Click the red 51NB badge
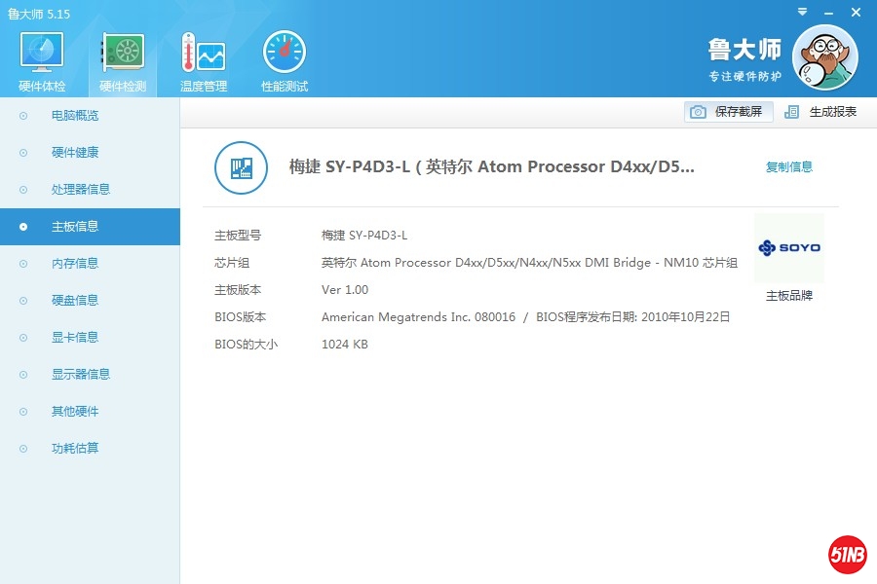Screen dimensions: 877x584 (847, 555)
